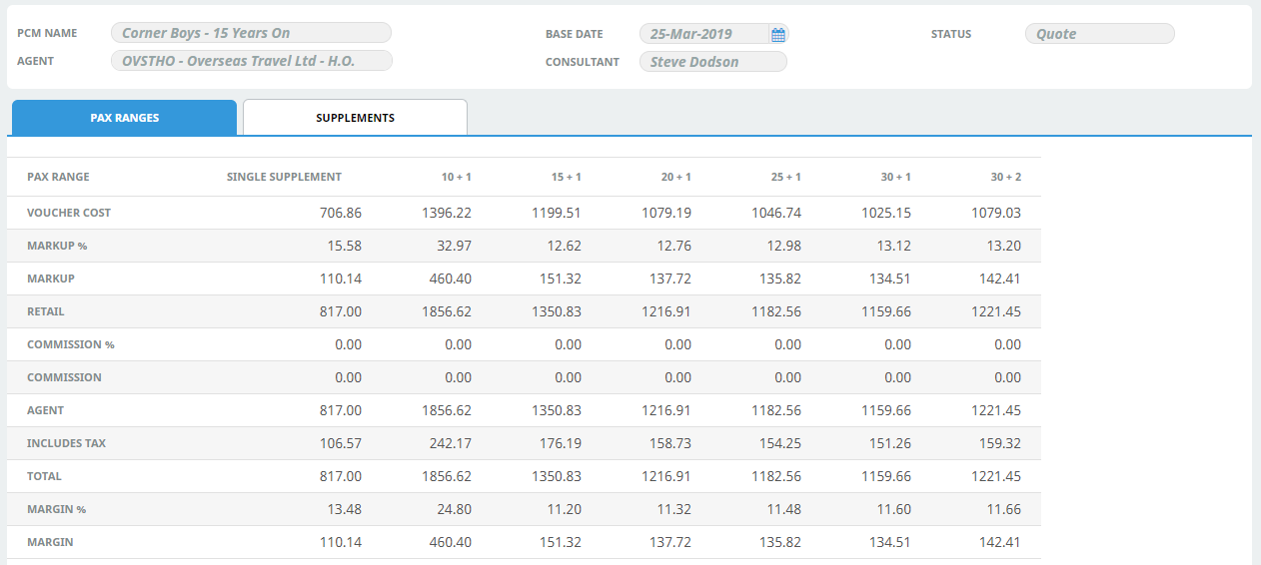Select Voucher Cost 1046.74 under 25 + 1
This screenshot has height=565, width=1261.
point(776,213)
